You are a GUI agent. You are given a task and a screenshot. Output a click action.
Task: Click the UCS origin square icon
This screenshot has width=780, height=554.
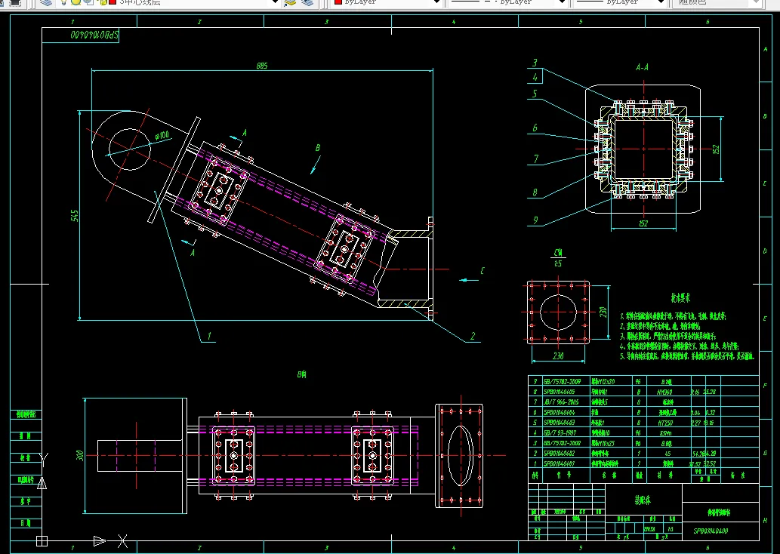[42, 540]
